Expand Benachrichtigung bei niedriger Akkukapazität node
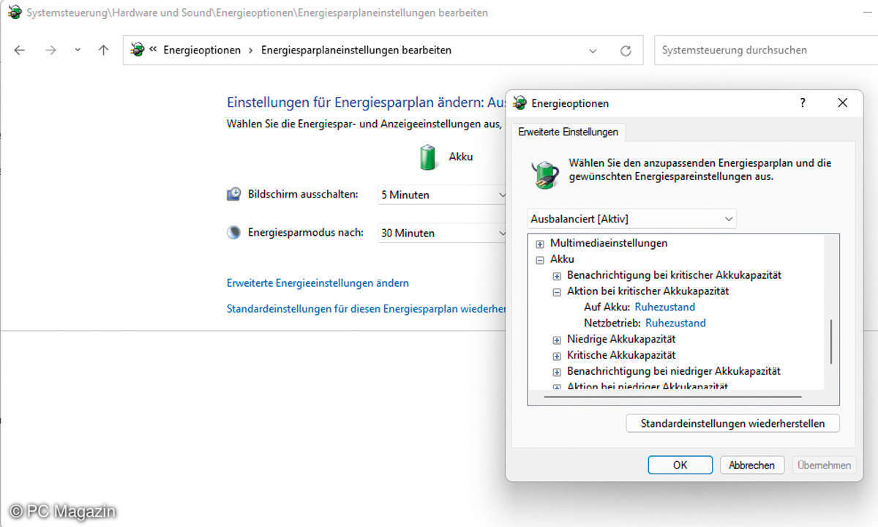Viewport: 878px width, 527px height. pos(557,372)
